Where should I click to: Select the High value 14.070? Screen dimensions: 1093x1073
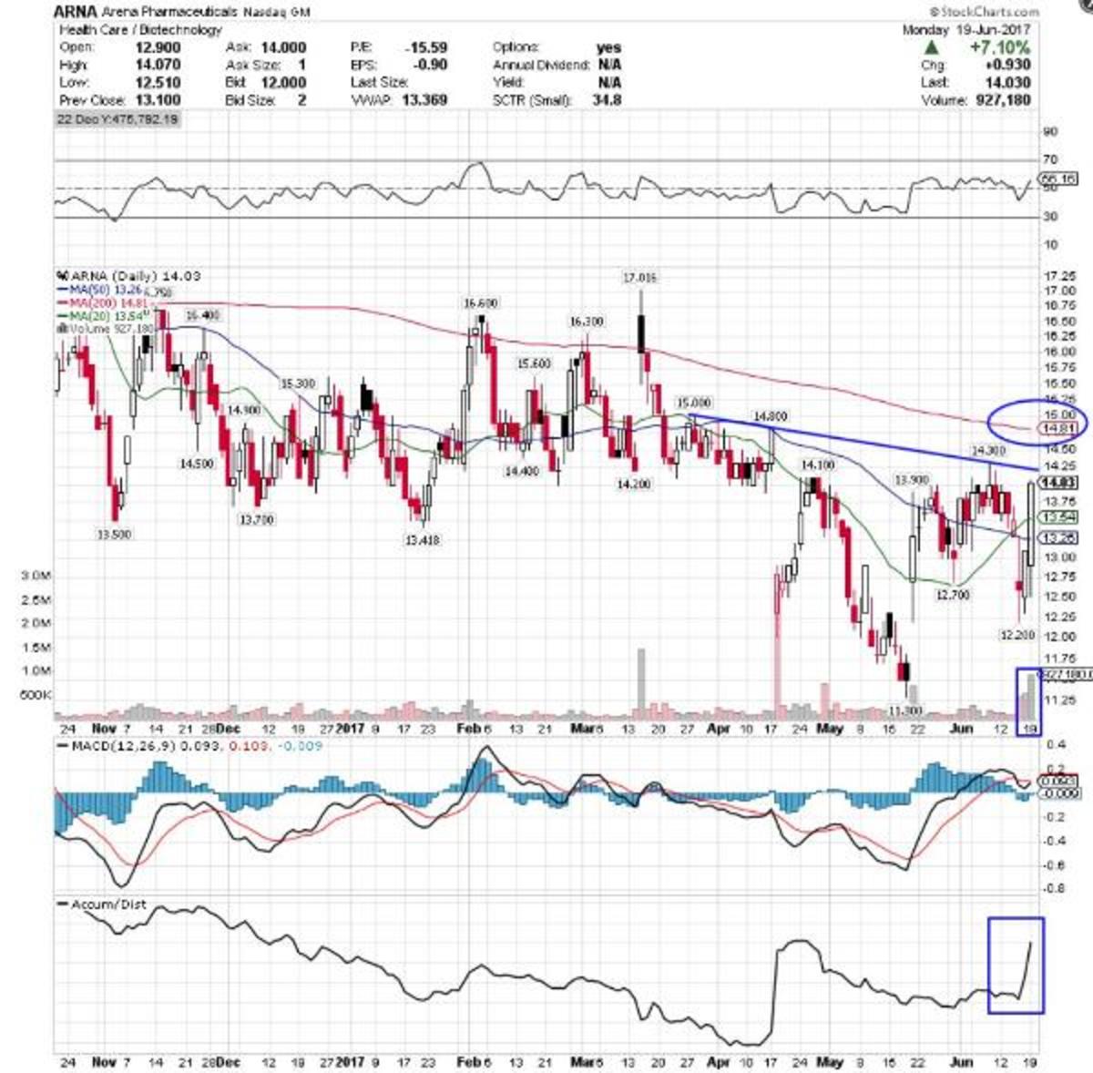click(x=158, y=65)
